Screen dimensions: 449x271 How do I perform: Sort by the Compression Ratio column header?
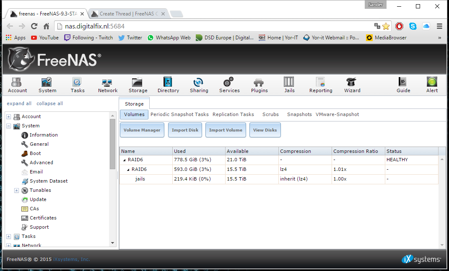click(x=358, y=151)
